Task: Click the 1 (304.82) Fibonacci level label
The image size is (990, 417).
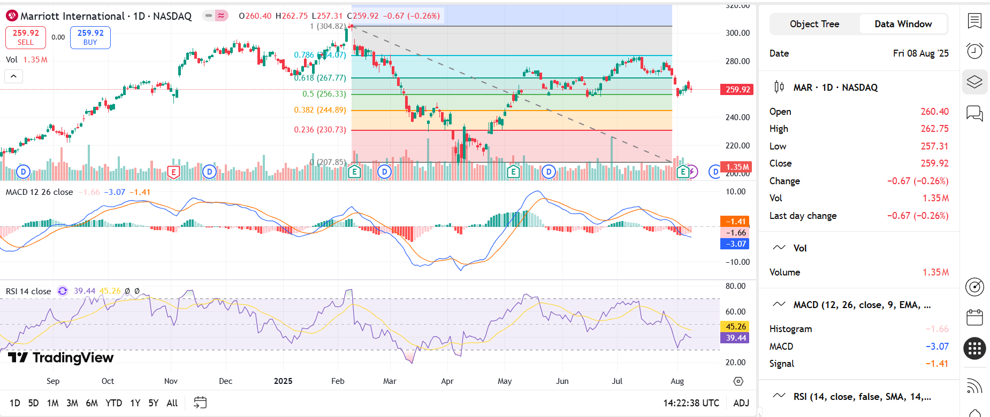Action: (328, 26)
